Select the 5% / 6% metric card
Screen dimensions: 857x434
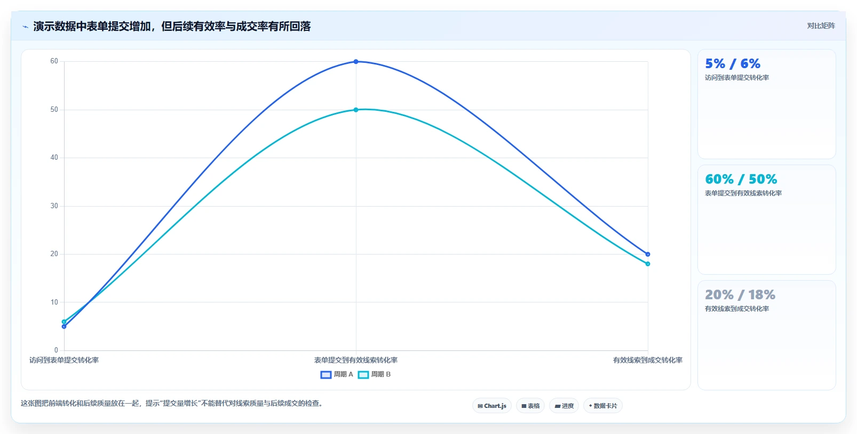tap(766, 104)
